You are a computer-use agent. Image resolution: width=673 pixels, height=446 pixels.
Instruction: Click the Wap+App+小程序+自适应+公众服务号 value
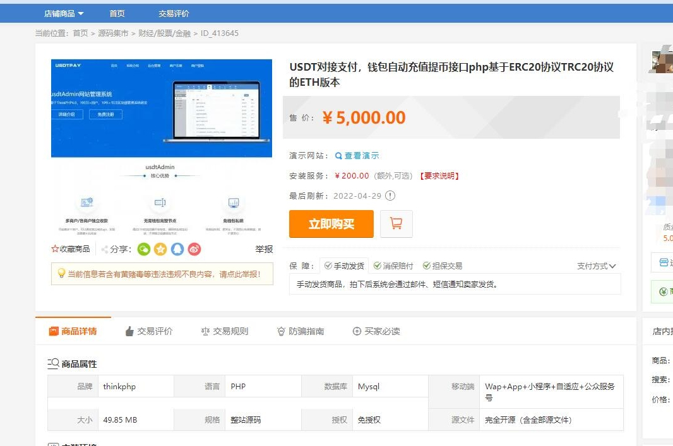(x=550, y=392)
